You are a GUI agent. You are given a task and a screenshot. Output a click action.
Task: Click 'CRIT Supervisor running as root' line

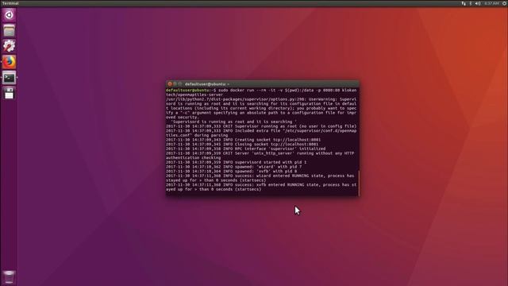pos(261,126)
